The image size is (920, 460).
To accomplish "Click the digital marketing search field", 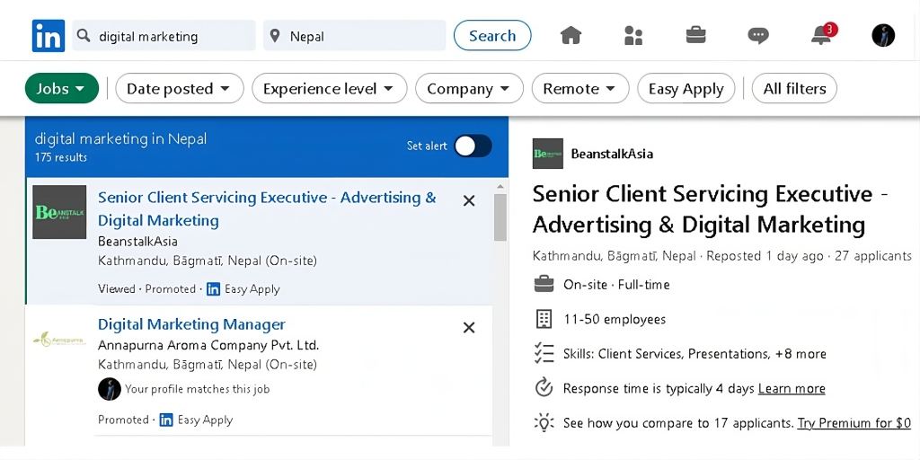I will click(164, 36).
